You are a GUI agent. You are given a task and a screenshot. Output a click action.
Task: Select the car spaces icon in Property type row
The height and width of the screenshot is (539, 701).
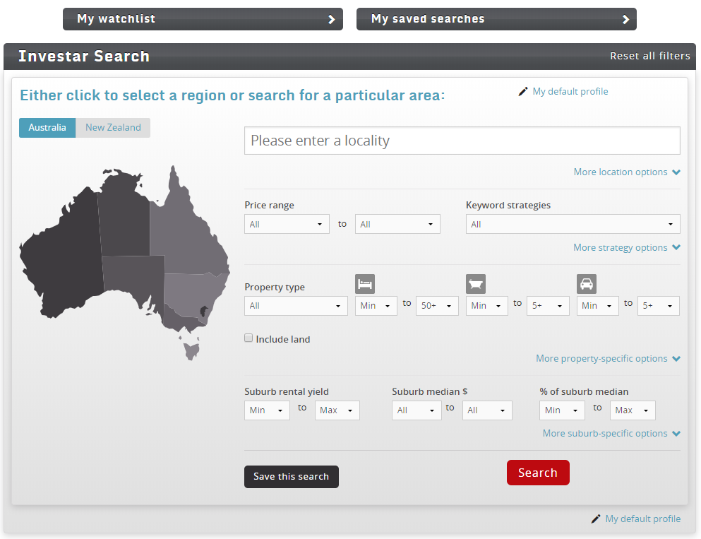[587, 283]
